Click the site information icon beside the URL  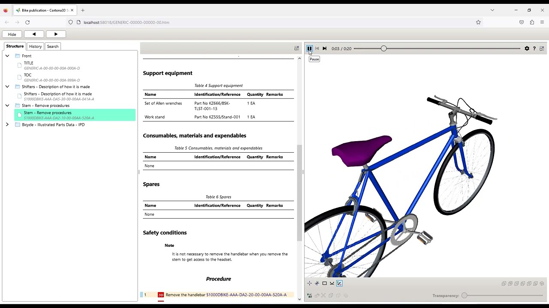pyautogui.click(x=79, y=22)
